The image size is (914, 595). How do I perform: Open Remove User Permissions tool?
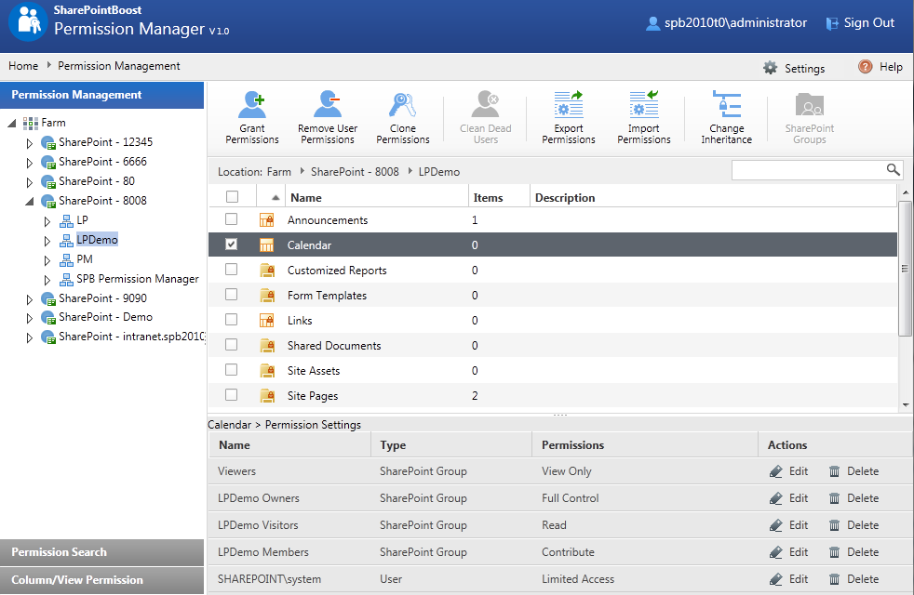click(x=328, y=117)
